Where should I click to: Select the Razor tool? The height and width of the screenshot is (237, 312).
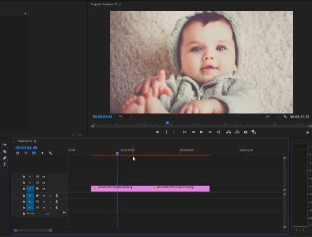click(x=4, y=151)
